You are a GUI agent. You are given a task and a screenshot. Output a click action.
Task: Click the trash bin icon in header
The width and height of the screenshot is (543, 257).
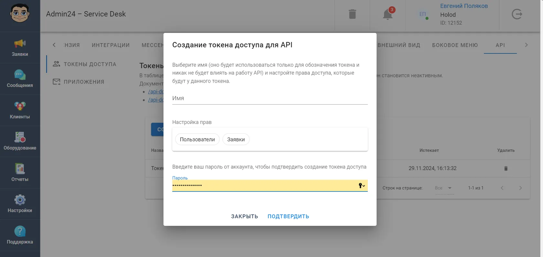click(x=352, y=14)
